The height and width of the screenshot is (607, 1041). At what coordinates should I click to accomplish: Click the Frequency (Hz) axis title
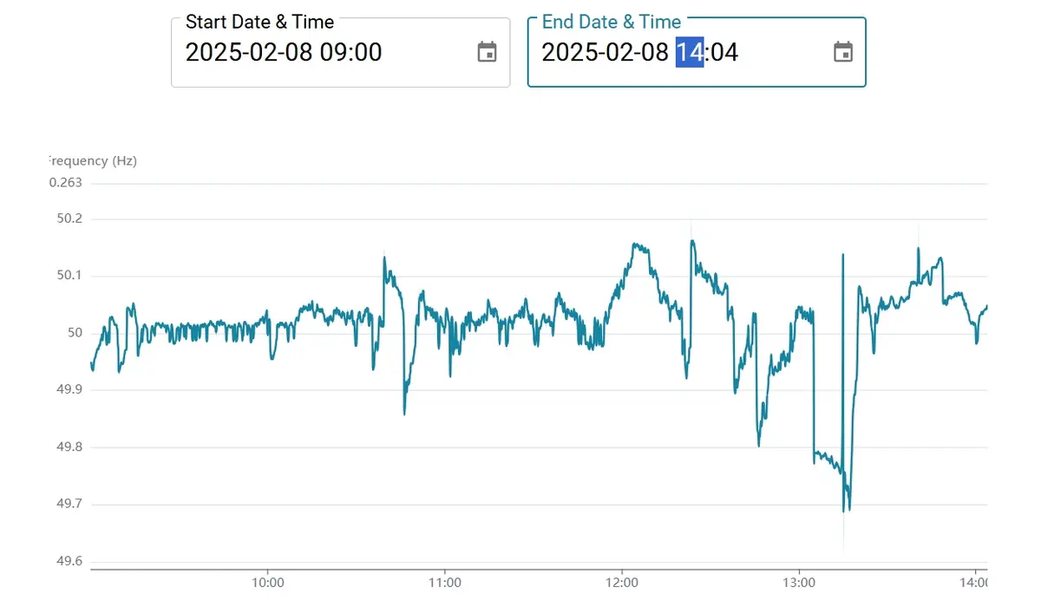tap(92, 160)
